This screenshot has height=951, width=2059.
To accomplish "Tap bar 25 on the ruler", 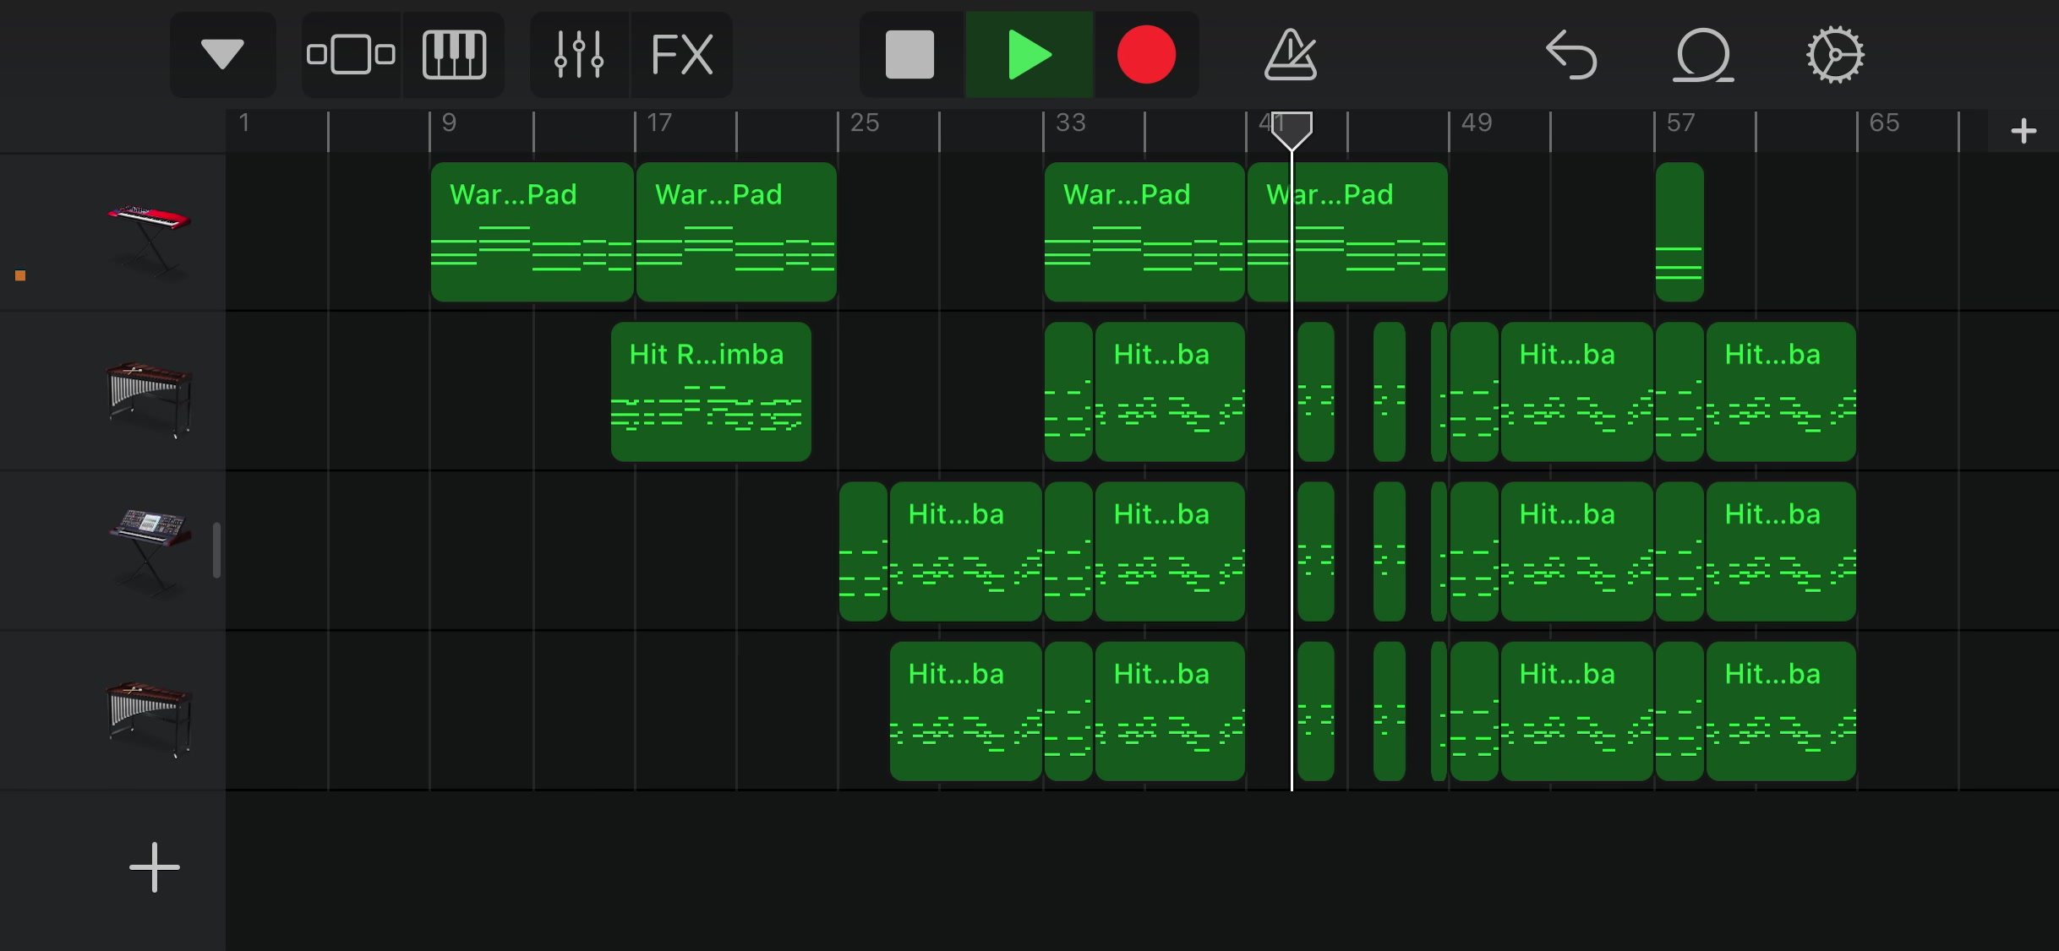I will 865,123.
